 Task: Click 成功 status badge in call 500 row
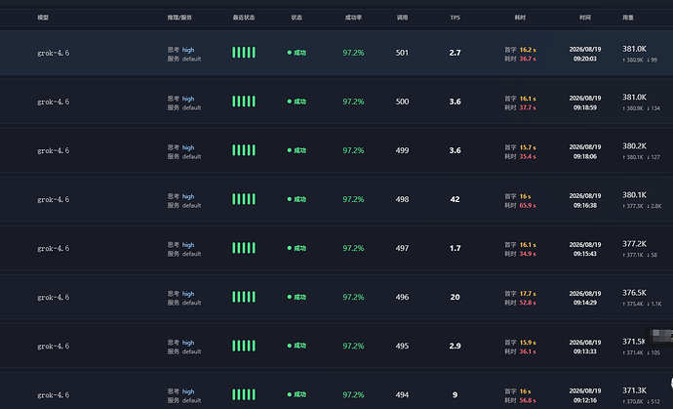pyautogui.click(x=297, y=102)
